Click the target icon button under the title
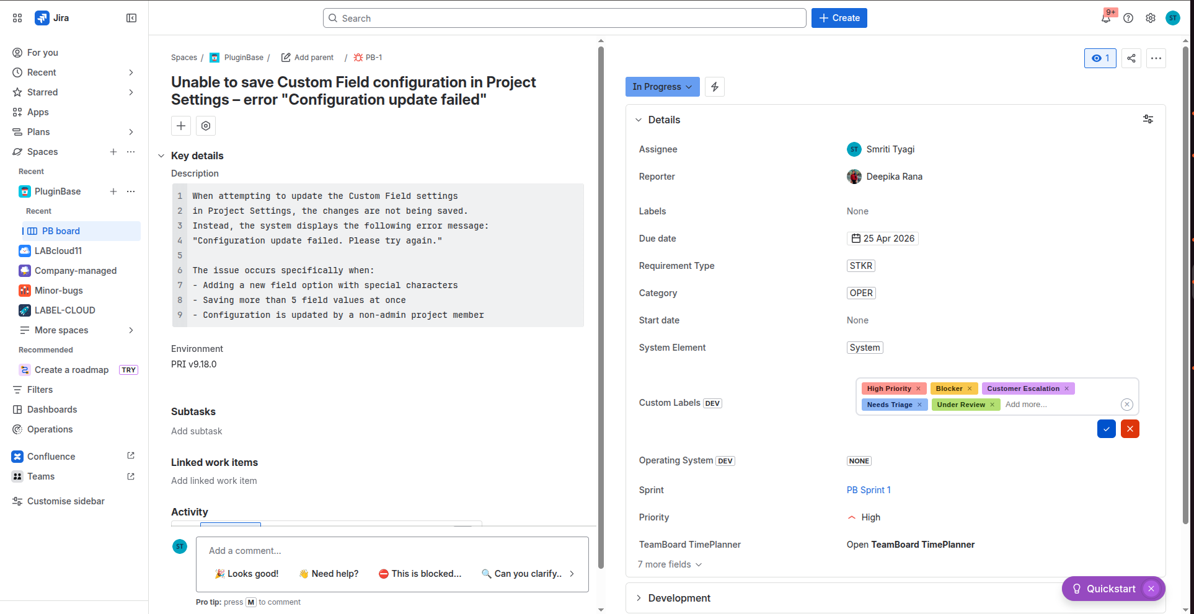 (x=206, y=126)
